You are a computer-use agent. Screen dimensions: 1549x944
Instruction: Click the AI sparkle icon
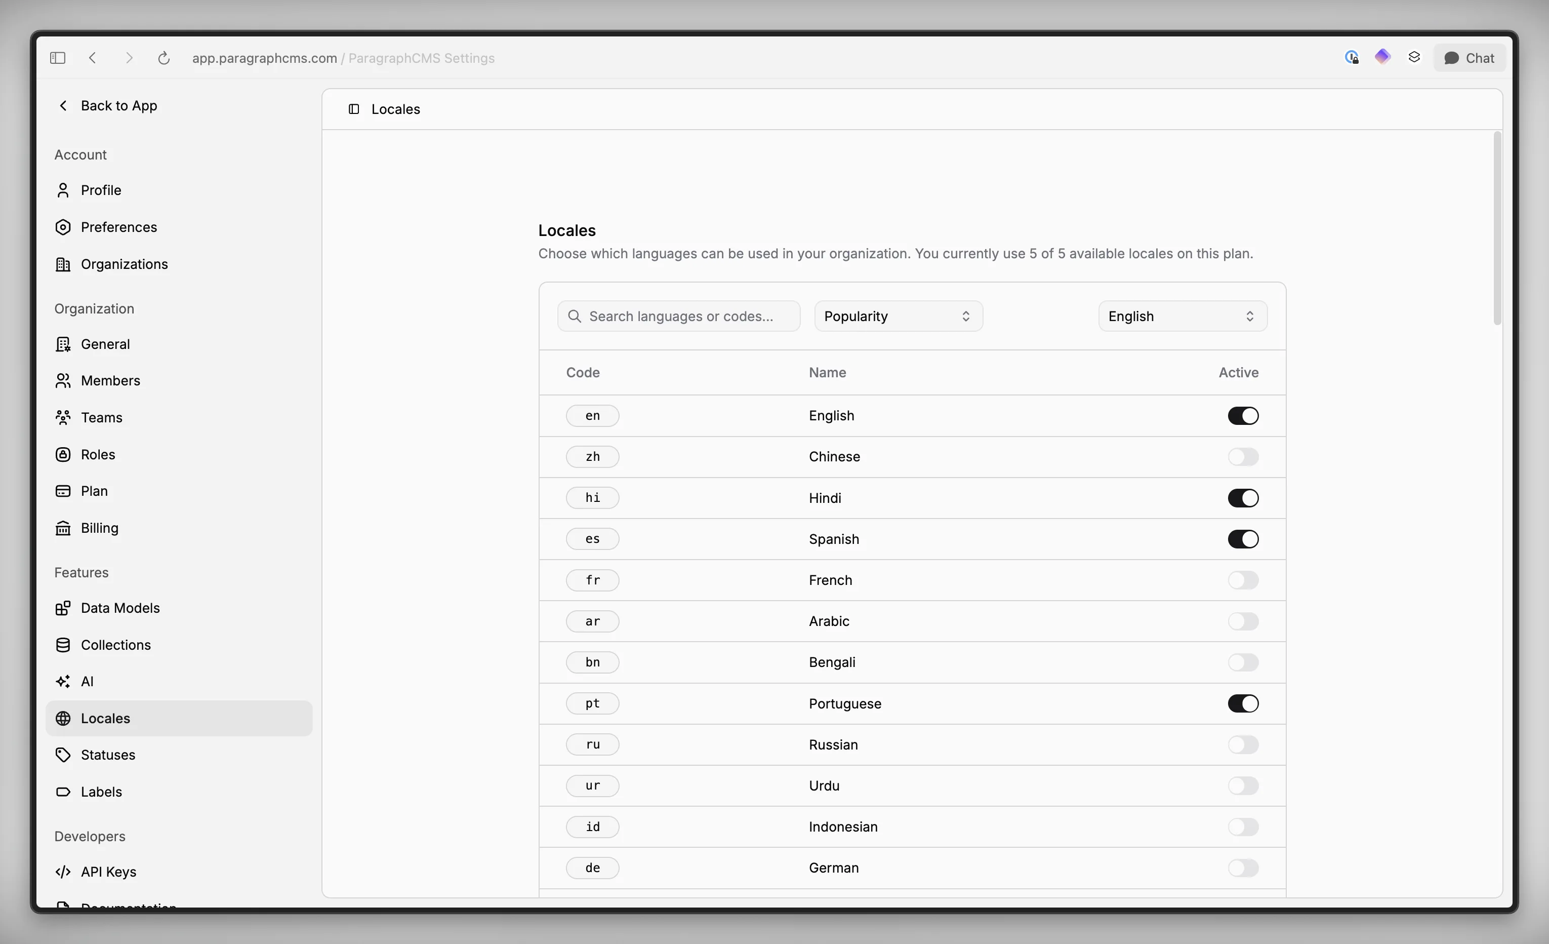(63, 682)
